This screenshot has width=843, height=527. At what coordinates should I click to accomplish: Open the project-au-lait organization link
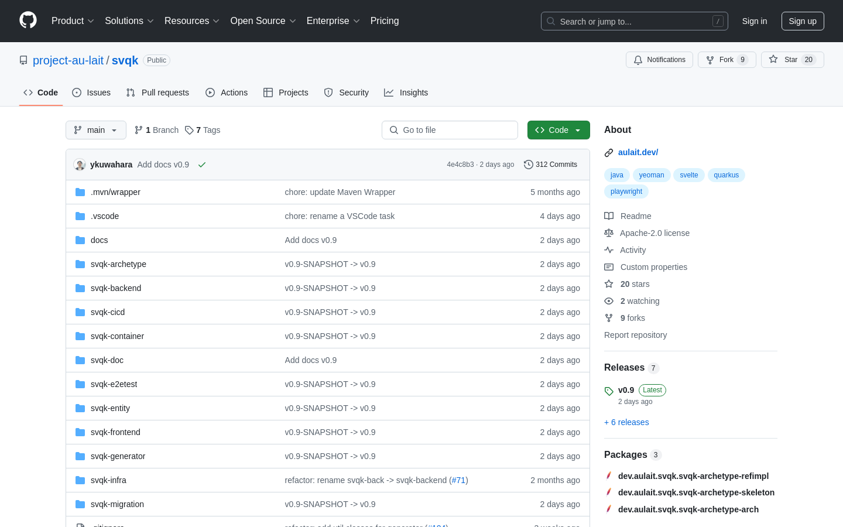[x=68, y=60]
